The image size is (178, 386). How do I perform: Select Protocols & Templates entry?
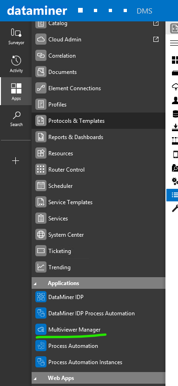pos(99,120)
